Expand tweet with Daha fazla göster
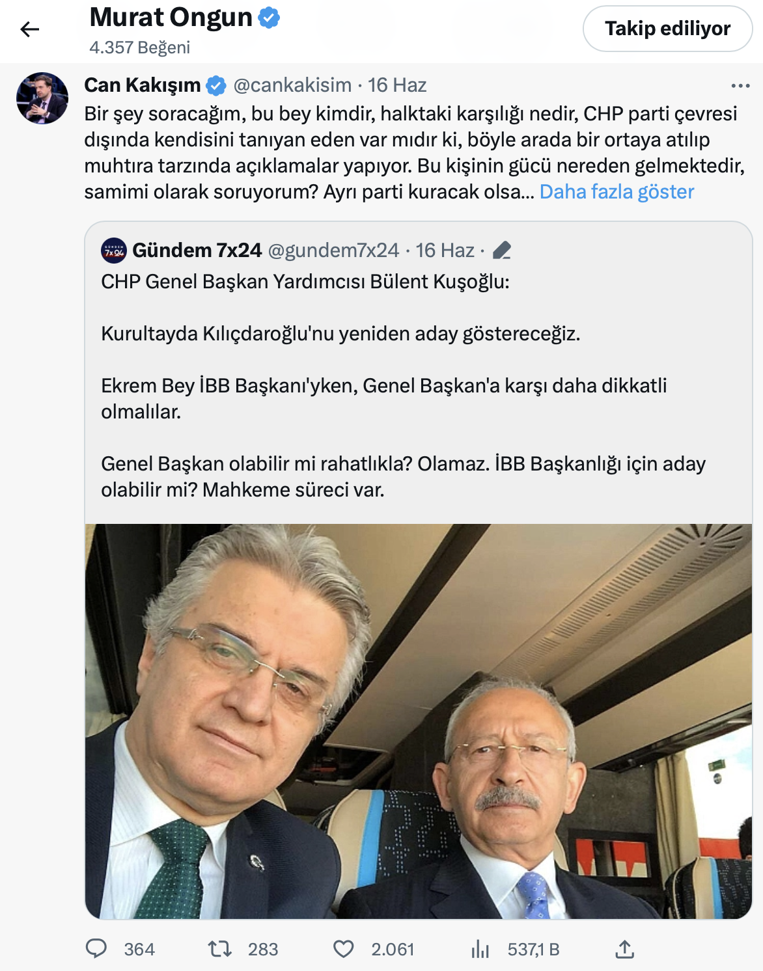This screenshot has width=763, height=971. [x=617, y=192]
